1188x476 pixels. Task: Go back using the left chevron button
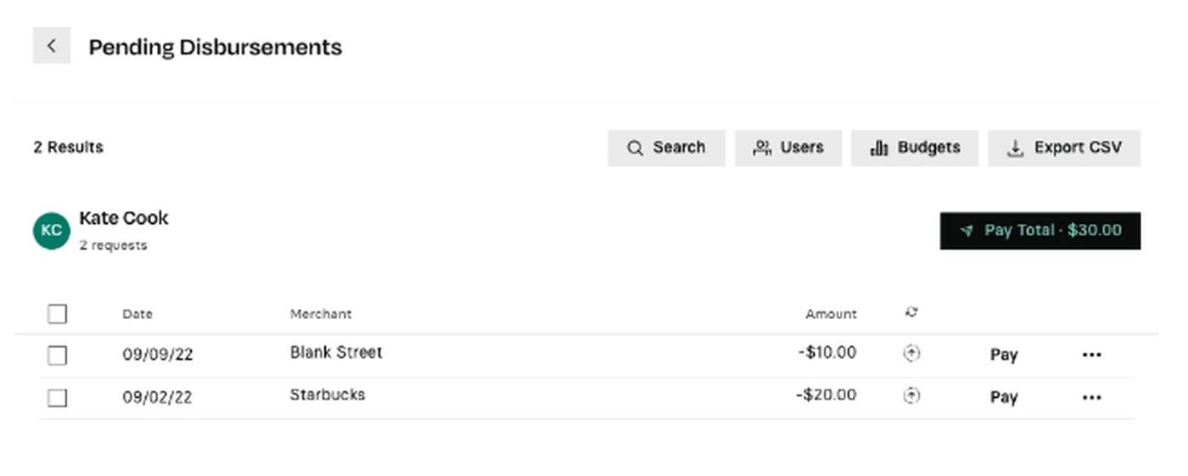click(x=52, y=46)
